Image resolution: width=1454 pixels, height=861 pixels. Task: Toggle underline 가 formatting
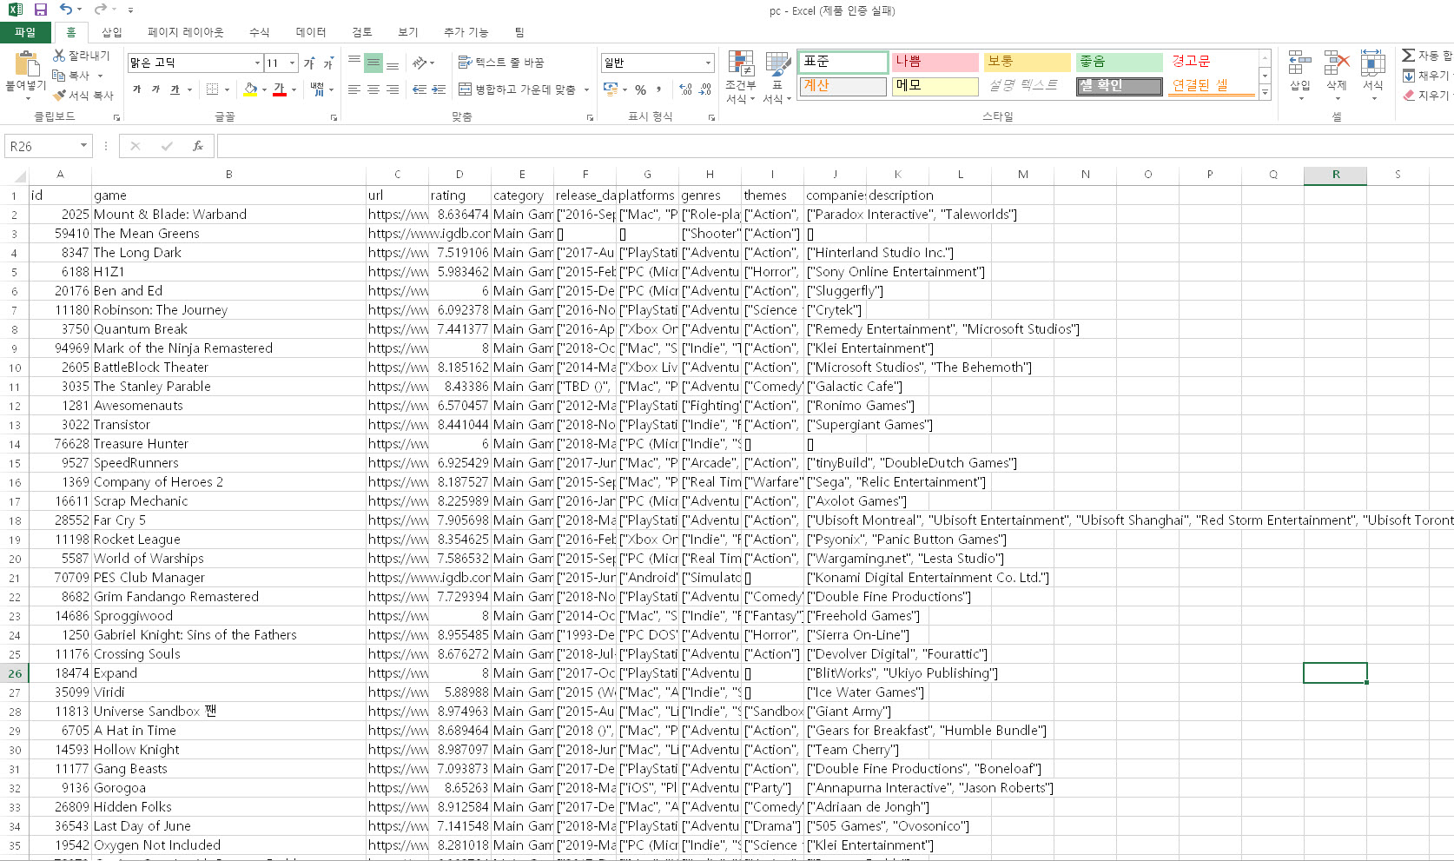(x=175, y=89)
